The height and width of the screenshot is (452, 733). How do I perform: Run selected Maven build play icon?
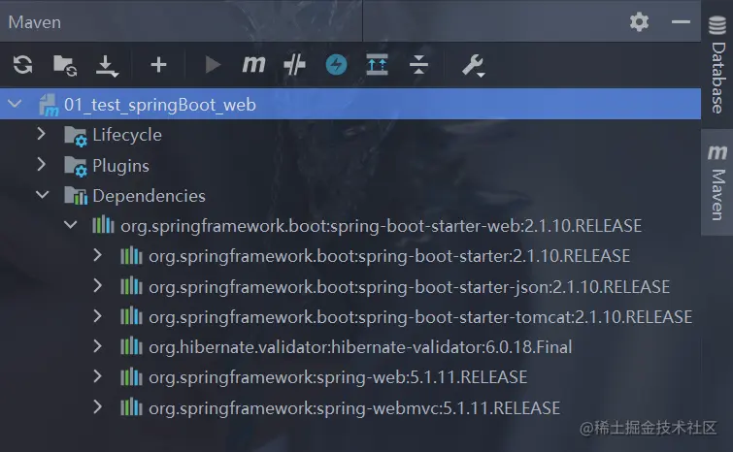coord(213,65)
